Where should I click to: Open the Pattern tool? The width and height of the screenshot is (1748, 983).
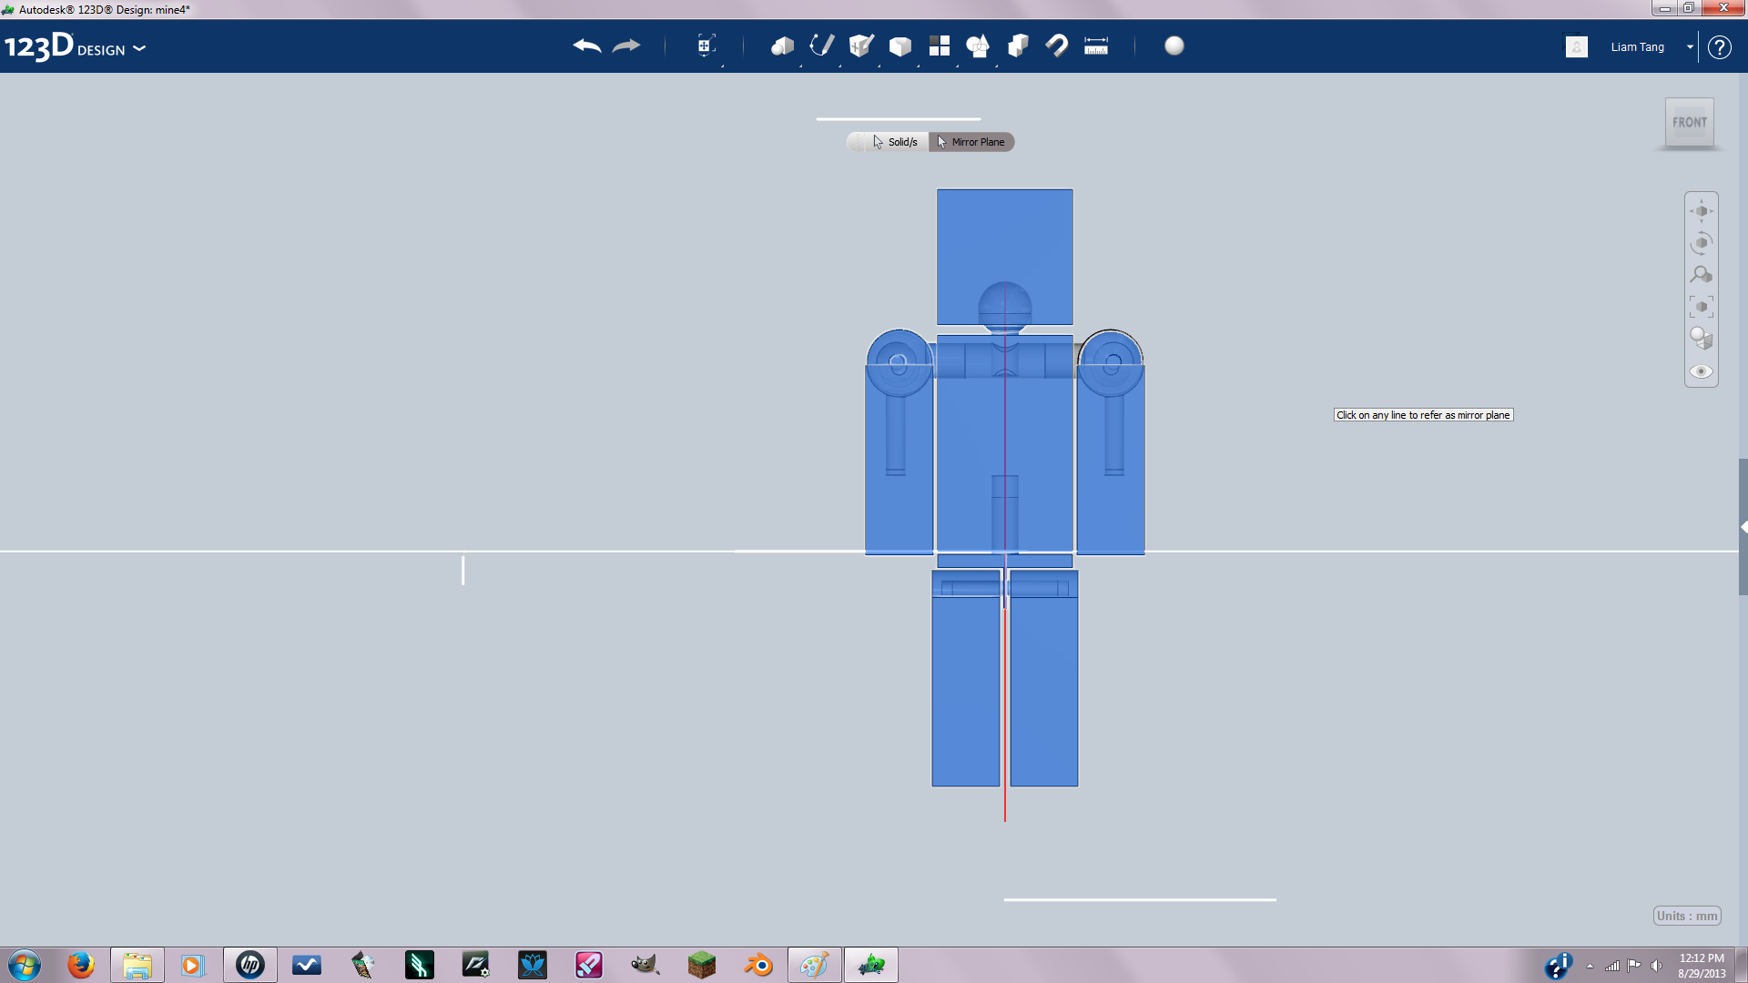(940, 46)
